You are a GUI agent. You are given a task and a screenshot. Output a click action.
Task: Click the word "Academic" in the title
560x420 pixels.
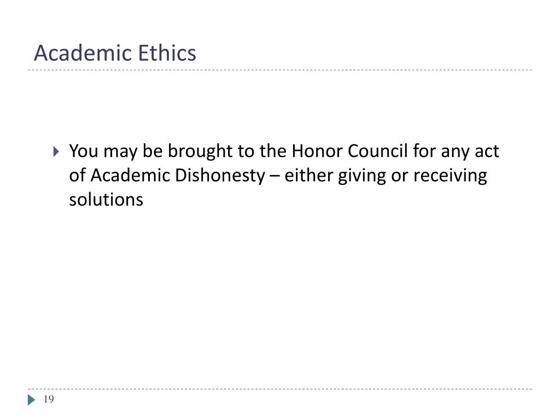[83, 53]
